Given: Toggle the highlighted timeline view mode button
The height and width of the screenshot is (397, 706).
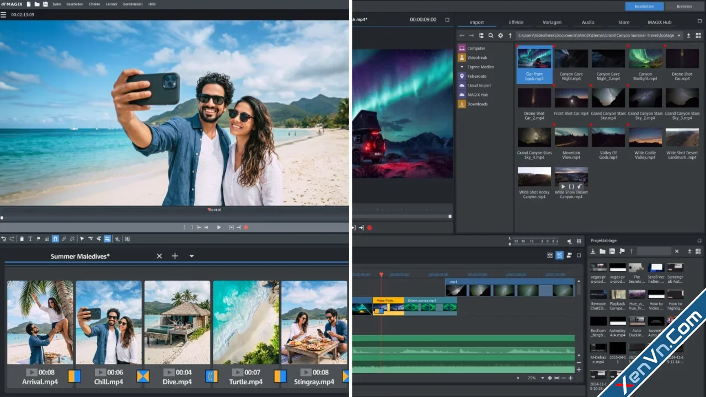Looking at the screenshot, I should point(559,255).
